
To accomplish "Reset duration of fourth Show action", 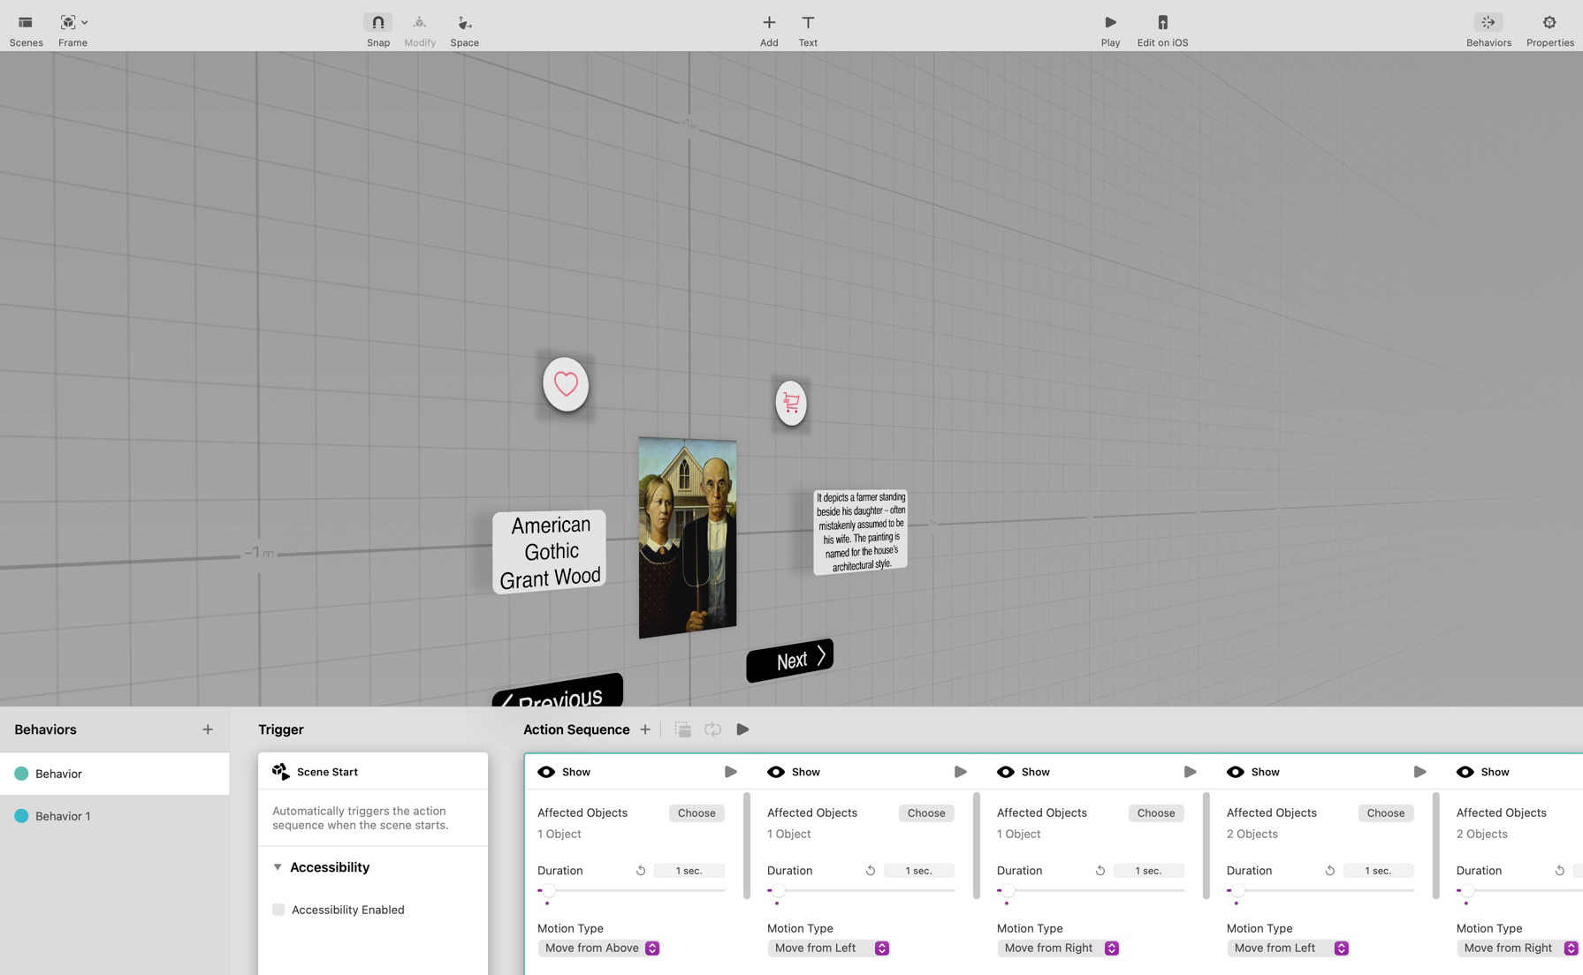I will click(x=1330, y=871).
